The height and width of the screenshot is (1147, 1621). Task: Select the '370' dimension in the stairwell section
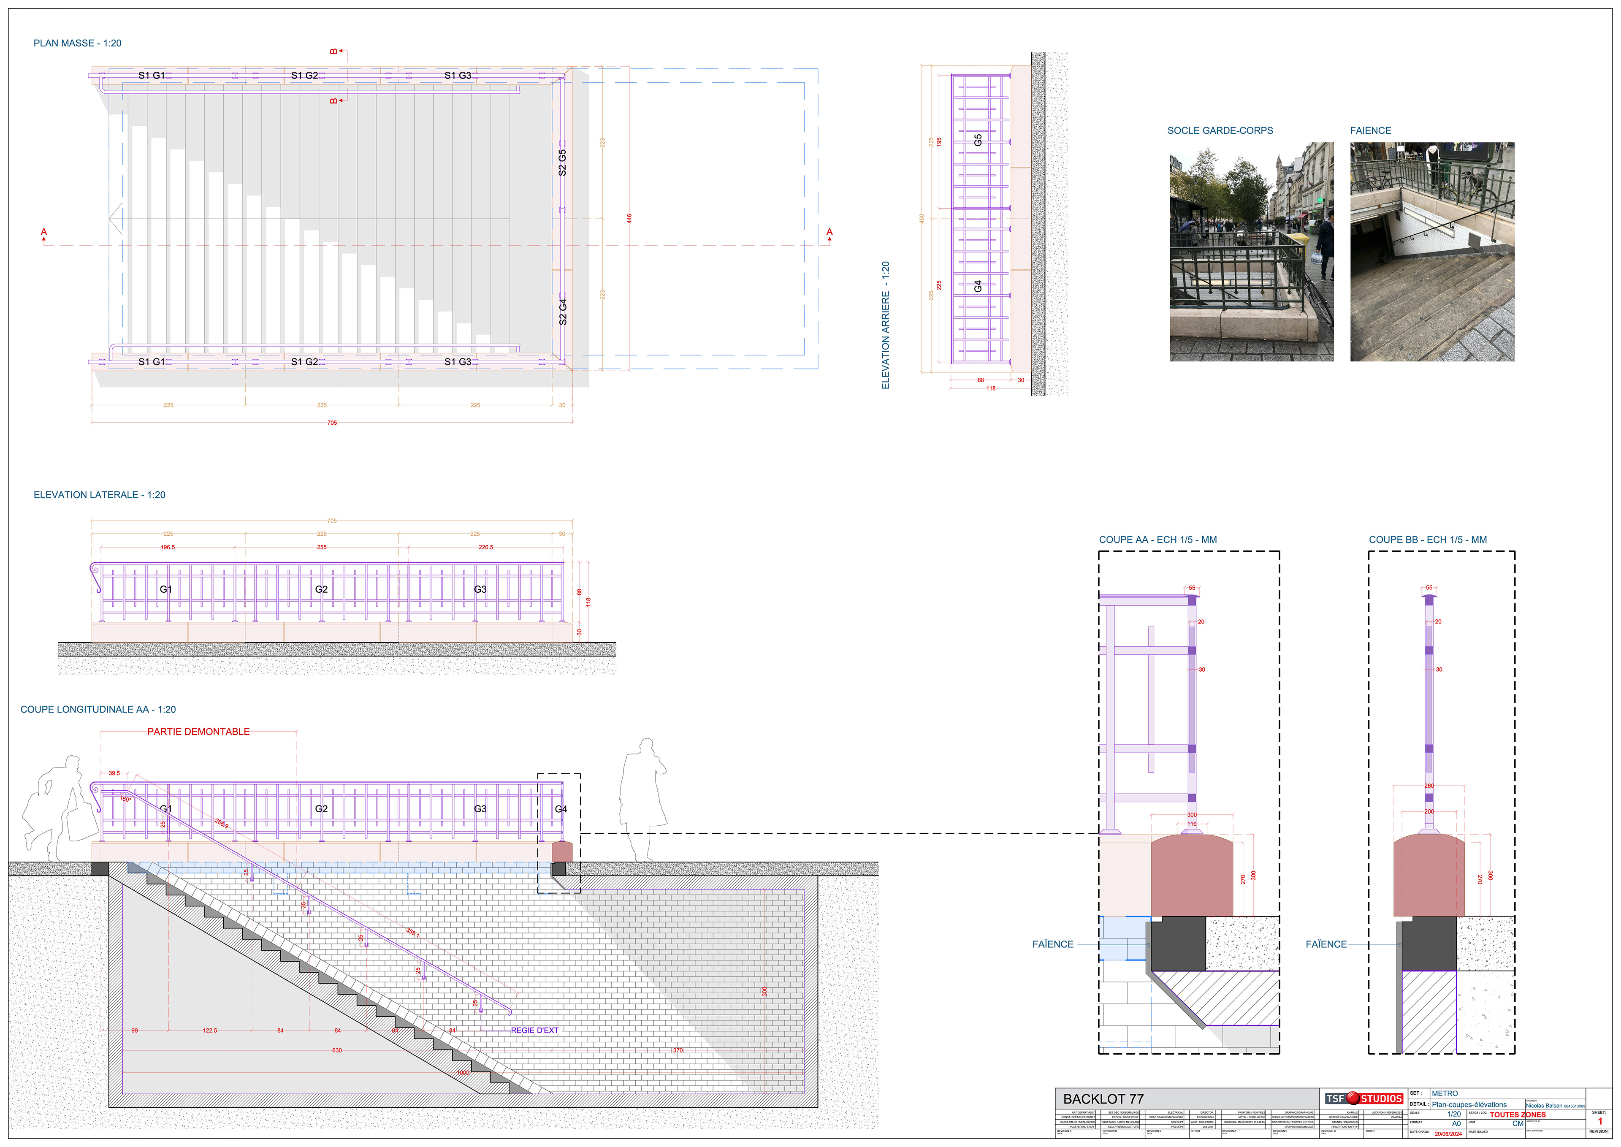678,1050
